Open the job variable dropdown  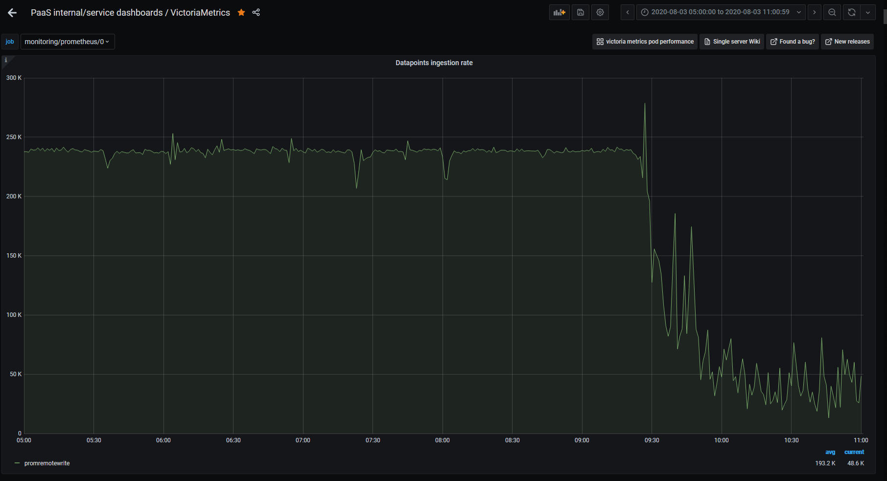pos(68,42)
